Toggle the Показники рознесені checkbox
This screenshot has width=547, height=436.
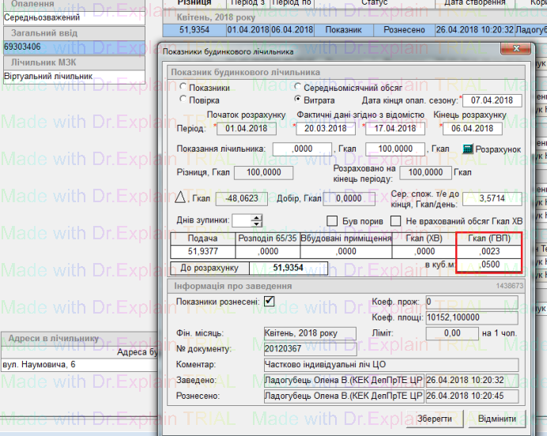coord(270,301)
